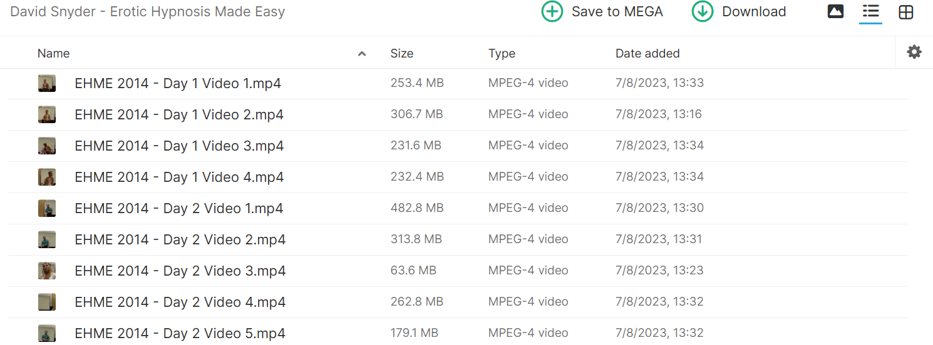Switch to image gallery view icon
Image resolution: width=933 pixels, height=345 pixels.
click(835, 11)
